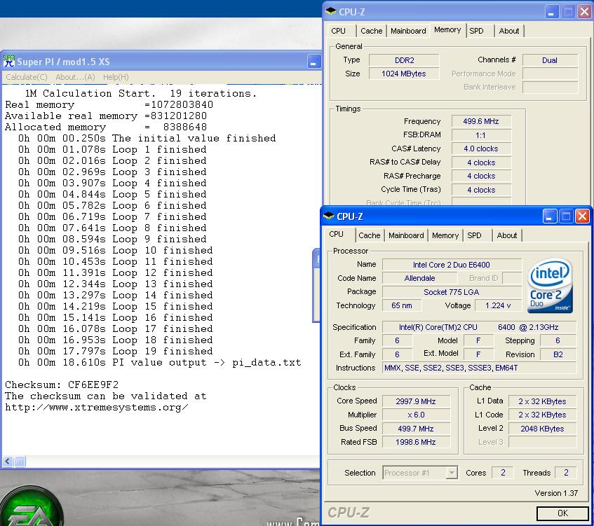Open the Help(H) menu in Super PI
The width and height of the screenshot is (594, 526).
click(x=116, y=77)
